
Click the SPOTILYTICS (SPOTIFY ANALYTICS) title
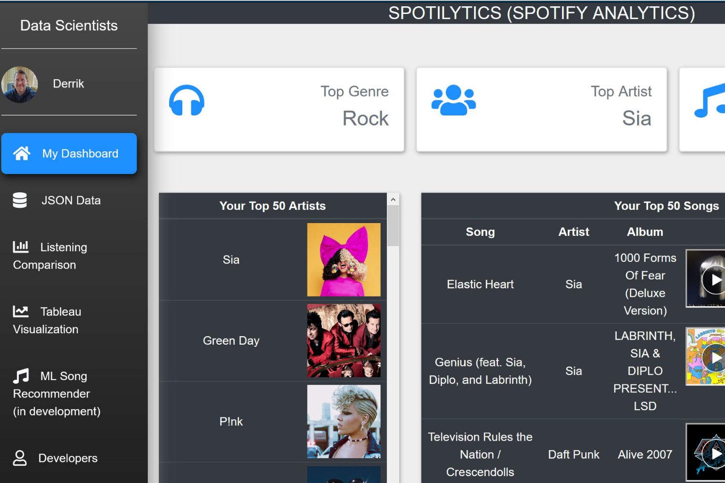click(x=542, y=13)
